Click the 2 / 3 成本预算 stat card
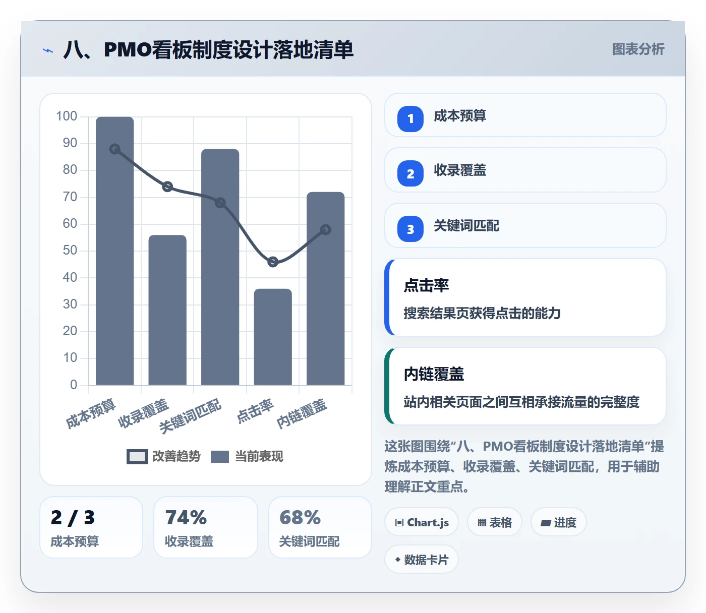This screenshot has width=706, height=613. tap(91, 527)
